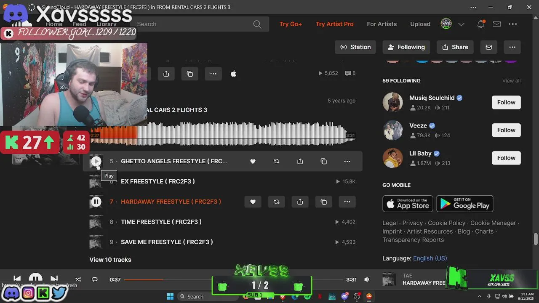Pause HARDAWAY FREESTYLE in the track list
Screen dimensions: 539x303
(x=96, y=202)
